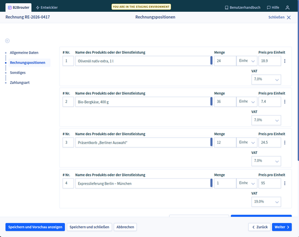299x237 pixels.
Task: Go to Zahlungsart section
Action: 20,83
